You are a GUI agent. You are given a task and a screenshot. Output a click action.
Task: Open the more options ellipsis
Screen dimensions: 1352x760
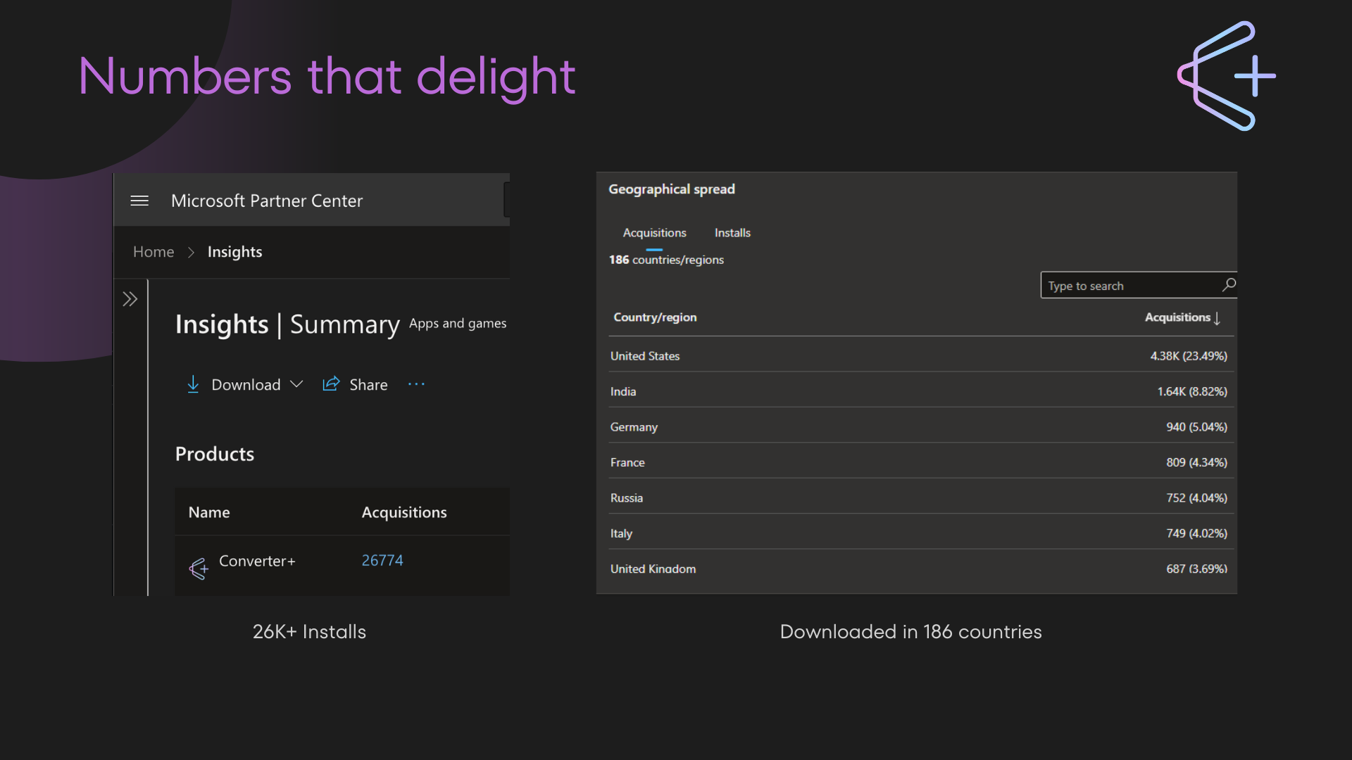click(416, 384)
